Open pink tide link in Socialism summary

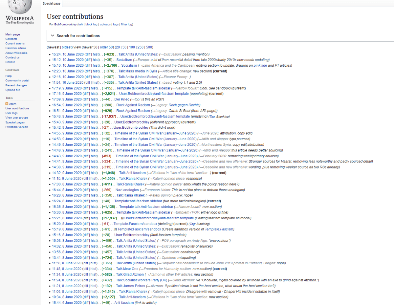tap(260, 65)
